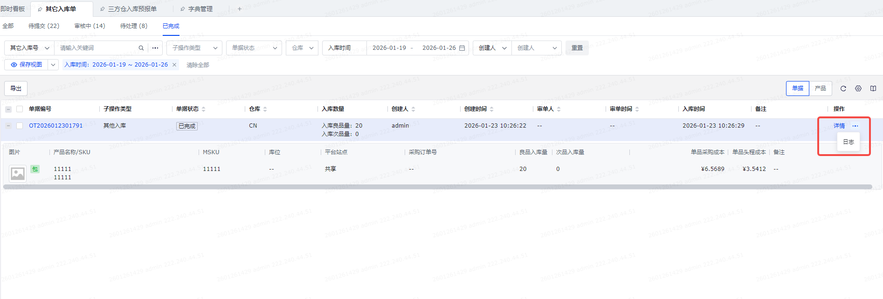Screen dimensions: 883x299
Task: Click the ¥6.5689 purchase cost value
Action: click(x=713, y=169)
